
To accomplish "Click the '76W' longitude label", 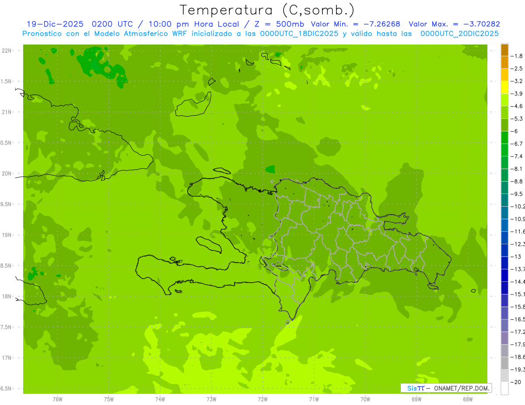I will coord(57,399).
